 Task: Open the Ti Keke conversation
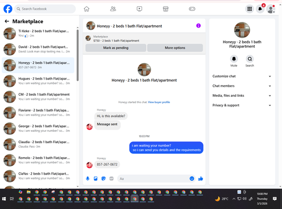38,33
